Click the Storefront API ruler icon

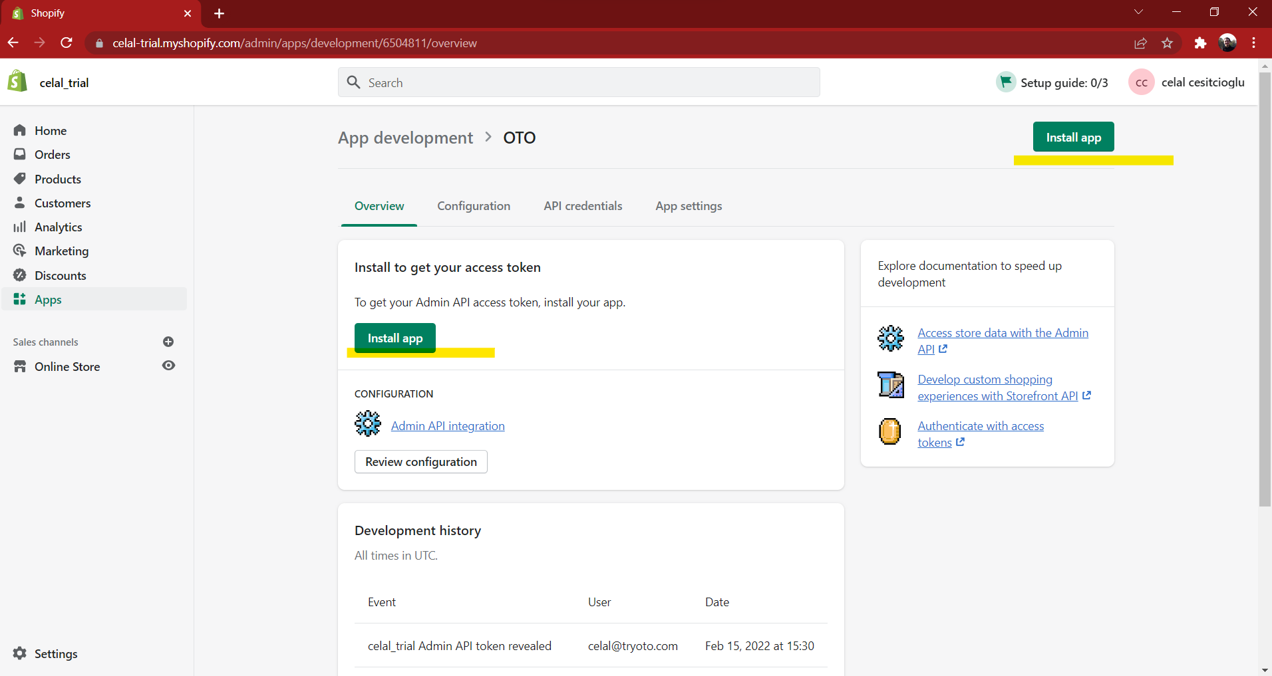tap(890, 385)
